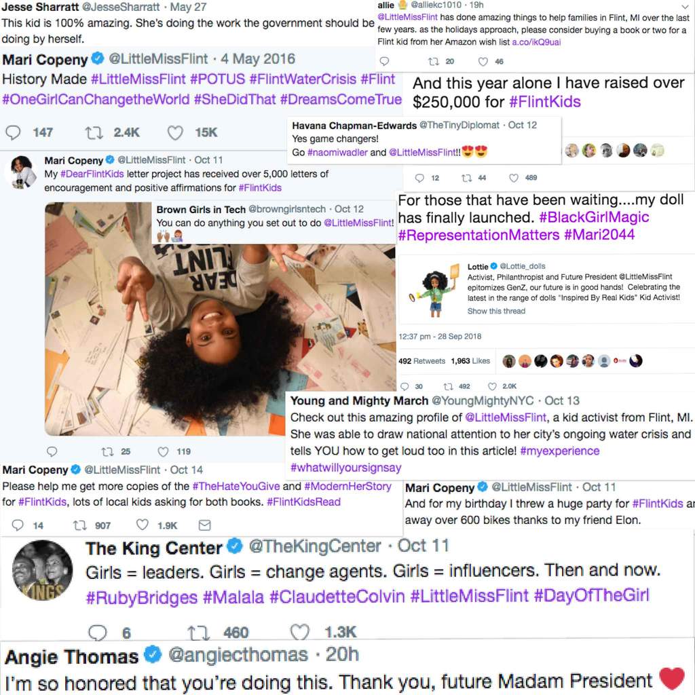Like The King Center tweet with 1.3K likes

299,632
